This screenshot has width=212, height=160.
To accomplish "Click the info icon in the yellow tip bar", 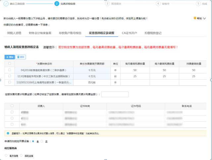I will click(8, 133).
